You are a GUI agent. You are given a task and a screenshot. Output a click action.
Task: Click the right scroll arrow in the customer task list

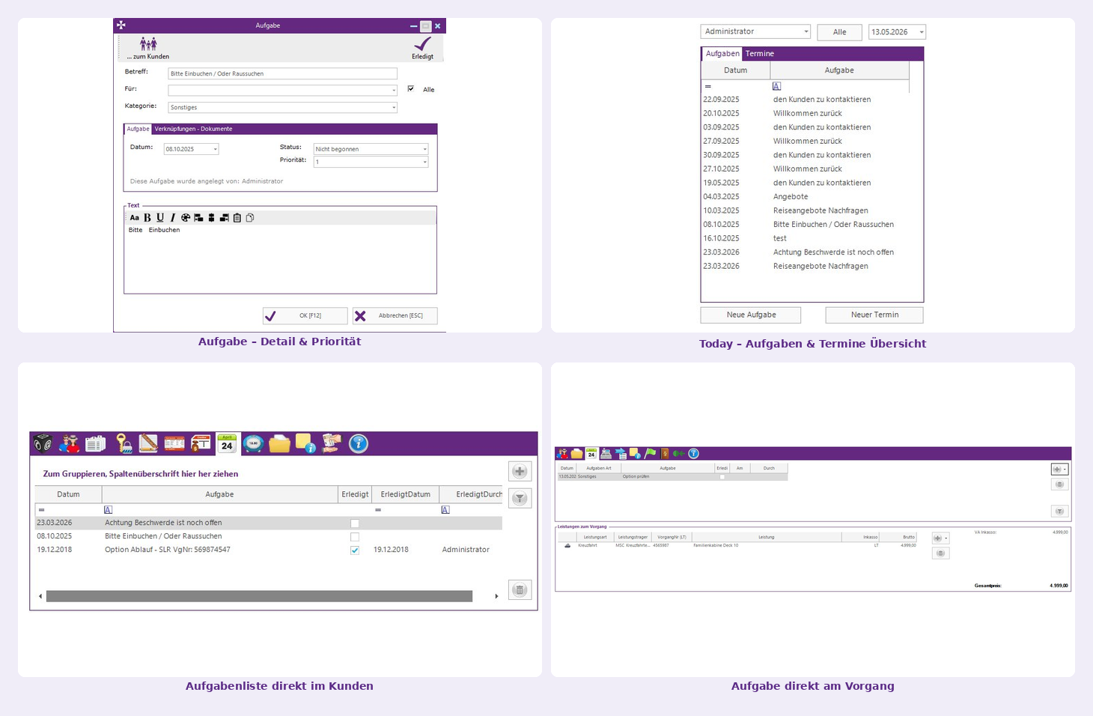click(496, 596)
